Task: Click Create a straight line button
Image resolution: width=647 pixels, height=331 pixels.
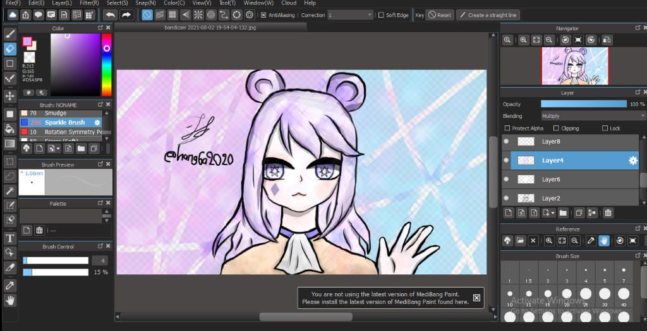Action: tap(488, 15)
